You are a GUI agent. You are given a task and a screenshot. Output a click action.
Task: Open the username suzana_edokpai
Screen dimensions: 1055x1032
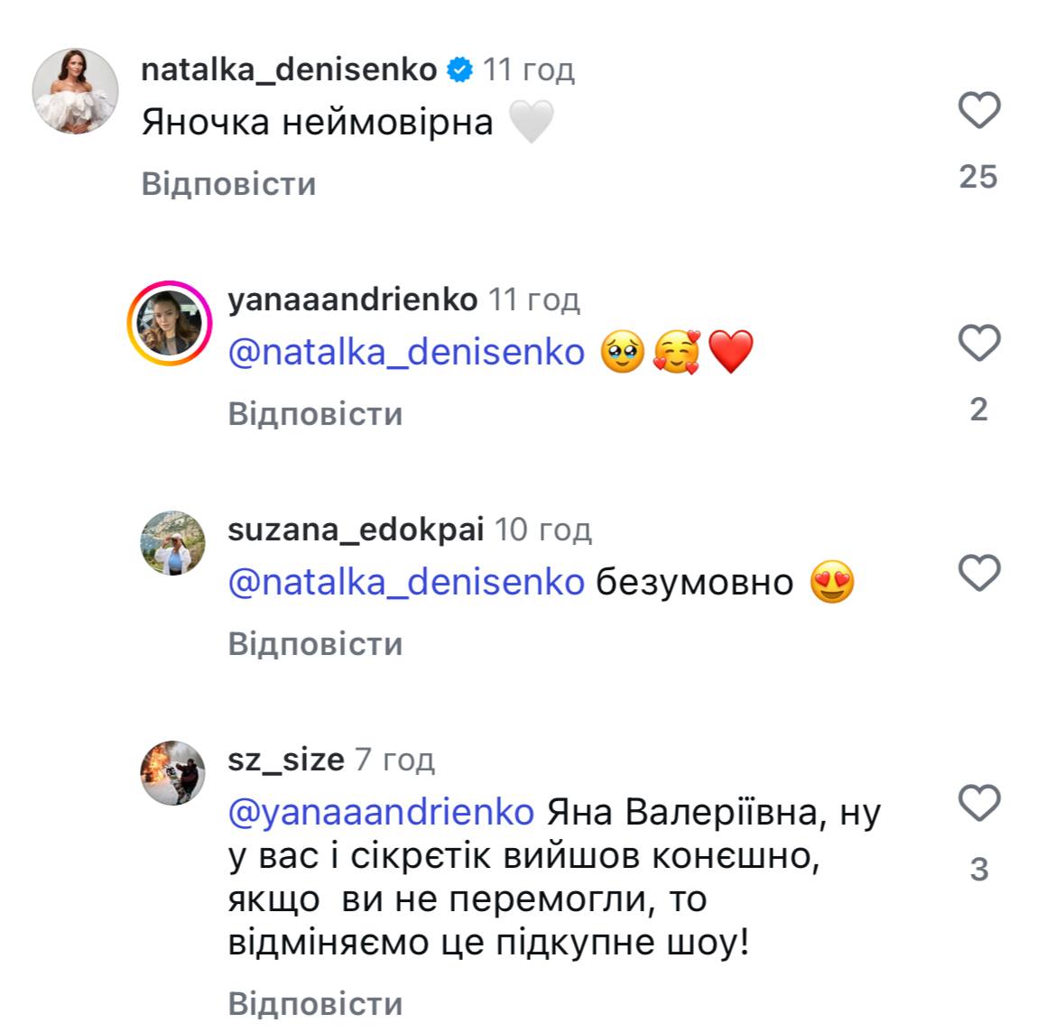(x=359, y=528)
